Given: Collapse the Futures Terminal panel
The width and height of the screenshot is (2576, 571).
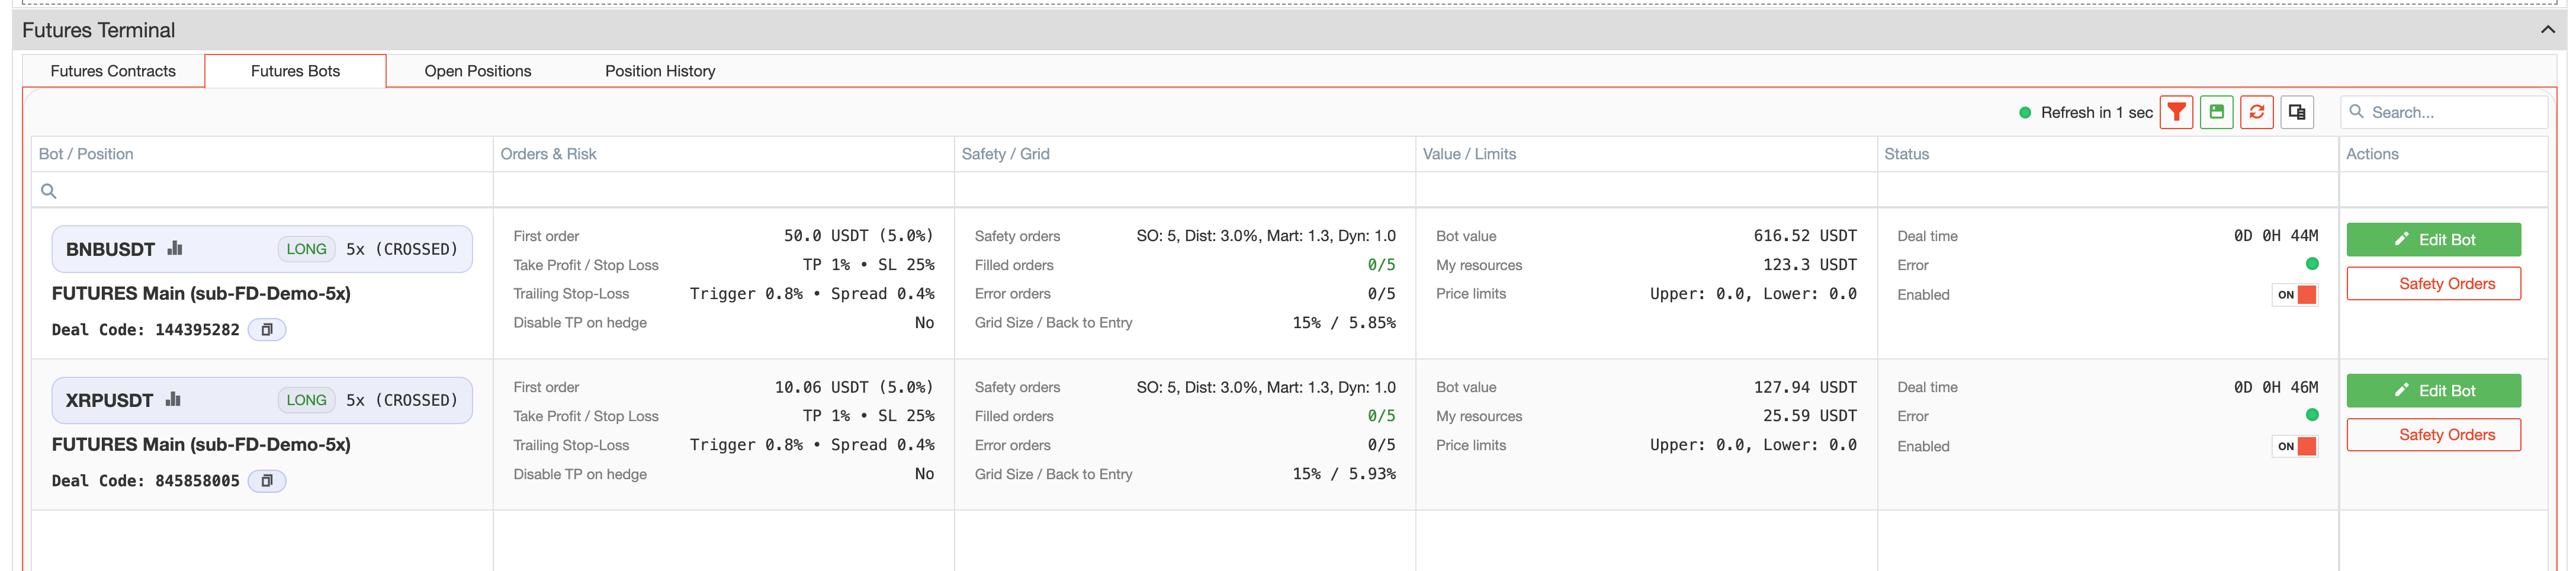Looking at the screenshot, I should [x=2547, y=30].
